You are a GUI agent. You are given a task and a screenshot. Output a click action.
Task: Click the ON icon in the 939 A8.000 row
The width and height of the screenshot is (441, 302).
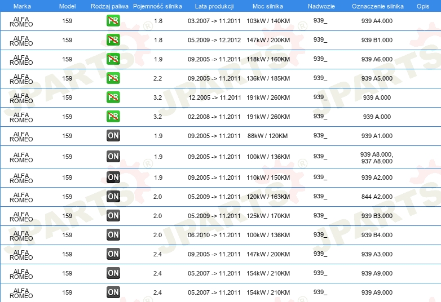point(113,157)
